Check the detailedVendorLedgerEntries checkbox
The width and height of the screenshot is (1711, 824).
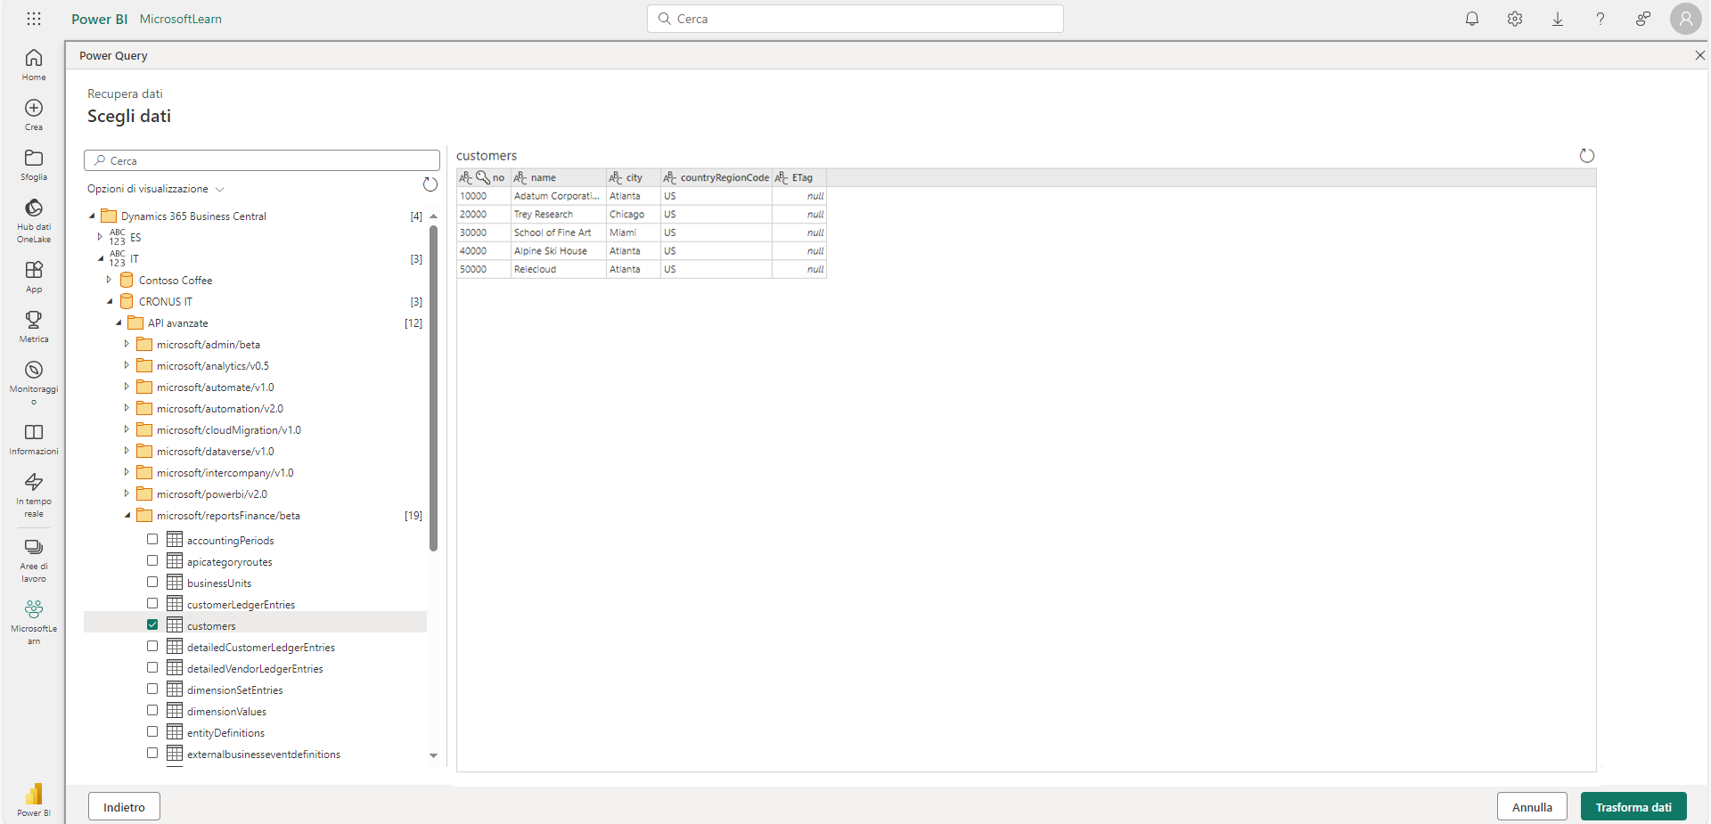coord(152,667)
